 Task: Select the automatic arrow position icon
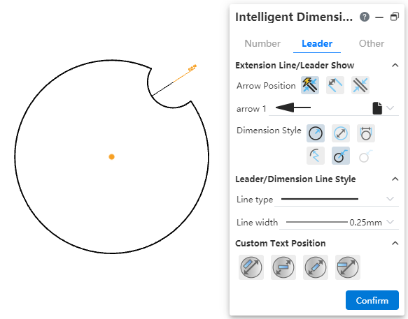pyautogui.click(x=310, y=85)
